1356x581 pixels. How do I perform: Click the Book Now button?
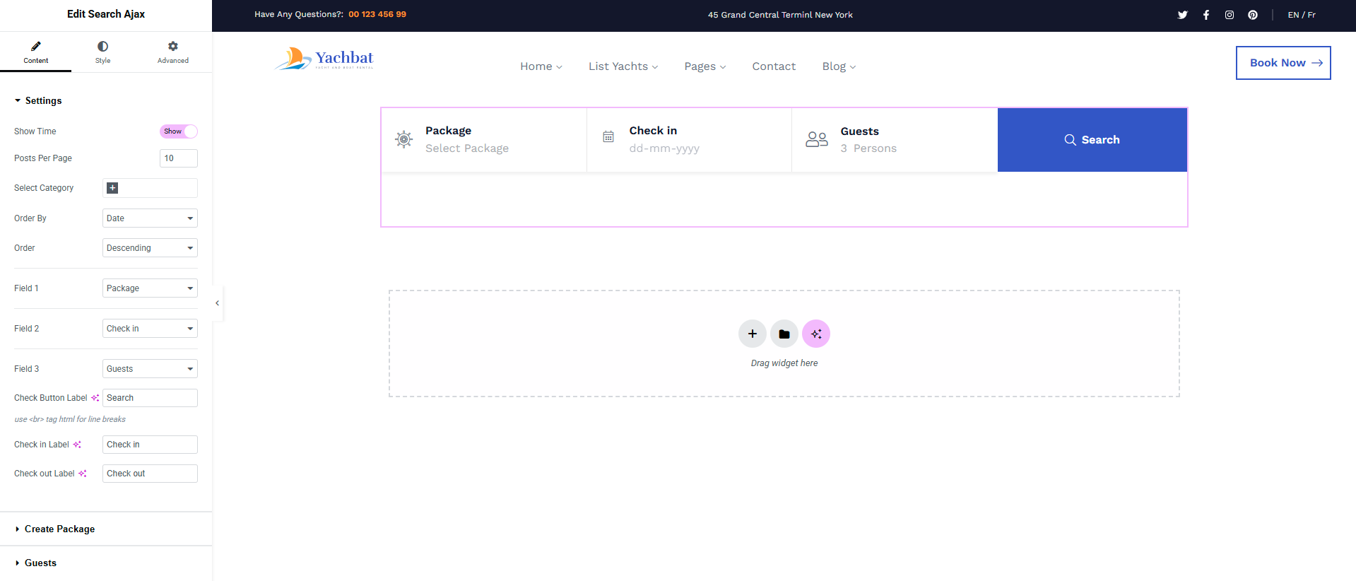pos(1283,63)
